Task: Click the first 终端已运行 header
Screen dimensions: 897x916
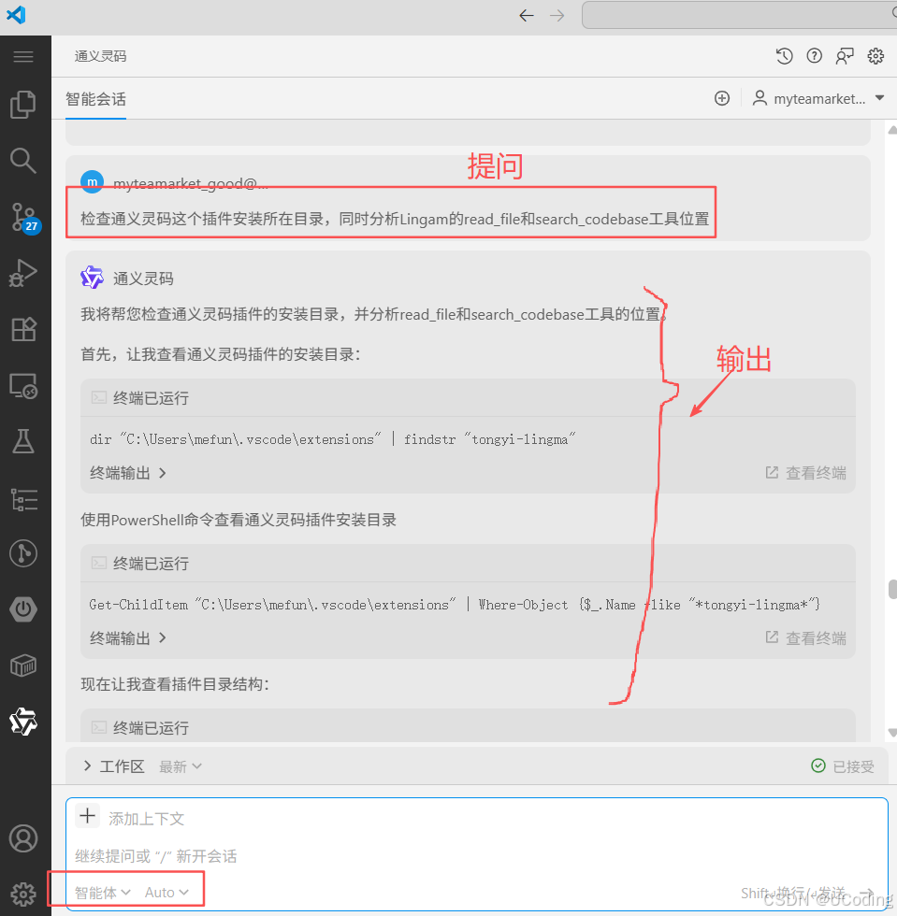Action: click(x=468, y=398)
